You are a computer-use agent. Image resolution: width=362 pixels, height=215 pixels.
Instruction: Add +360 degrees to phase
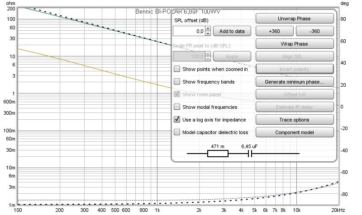(275, 31)
